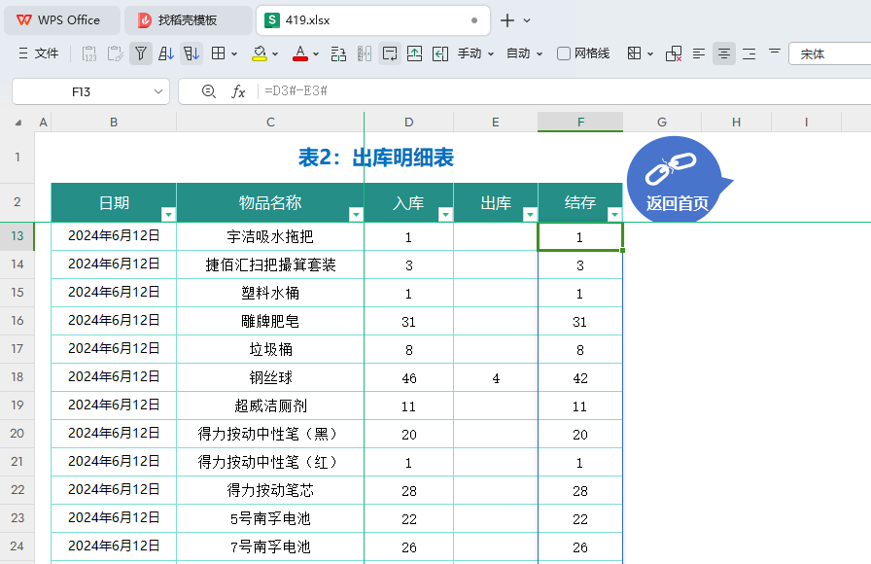Click the custom sort icon
The height and width of the screenshot is (564, 871).
(192, 53)
